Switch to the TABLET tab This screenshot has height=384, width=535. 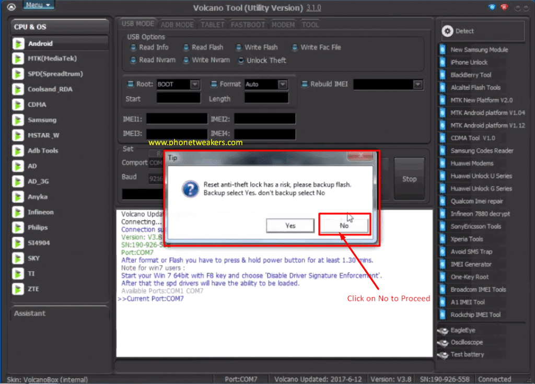(212, 25)
